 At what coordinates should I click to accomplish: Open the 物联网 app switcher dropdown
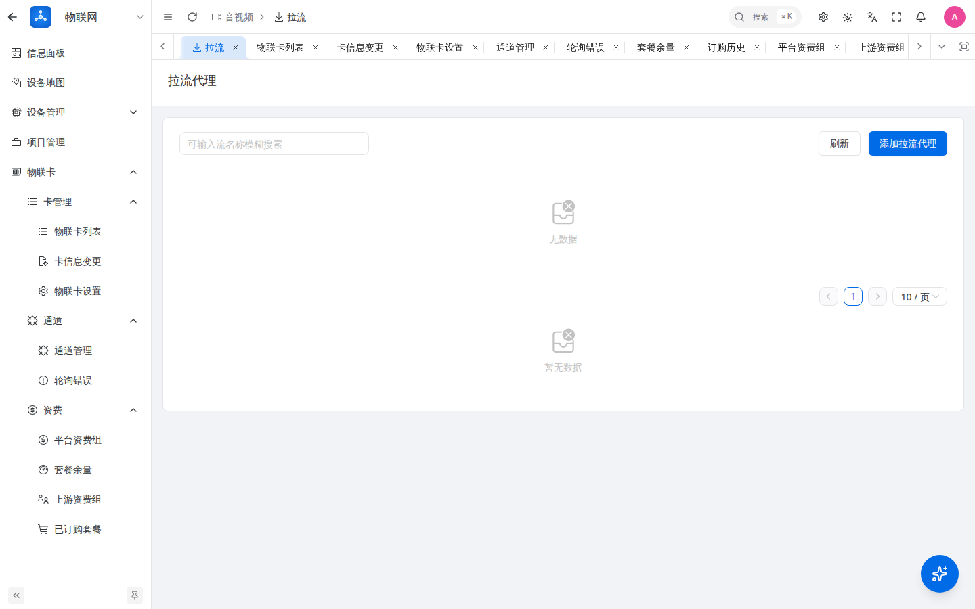[140, 17]
